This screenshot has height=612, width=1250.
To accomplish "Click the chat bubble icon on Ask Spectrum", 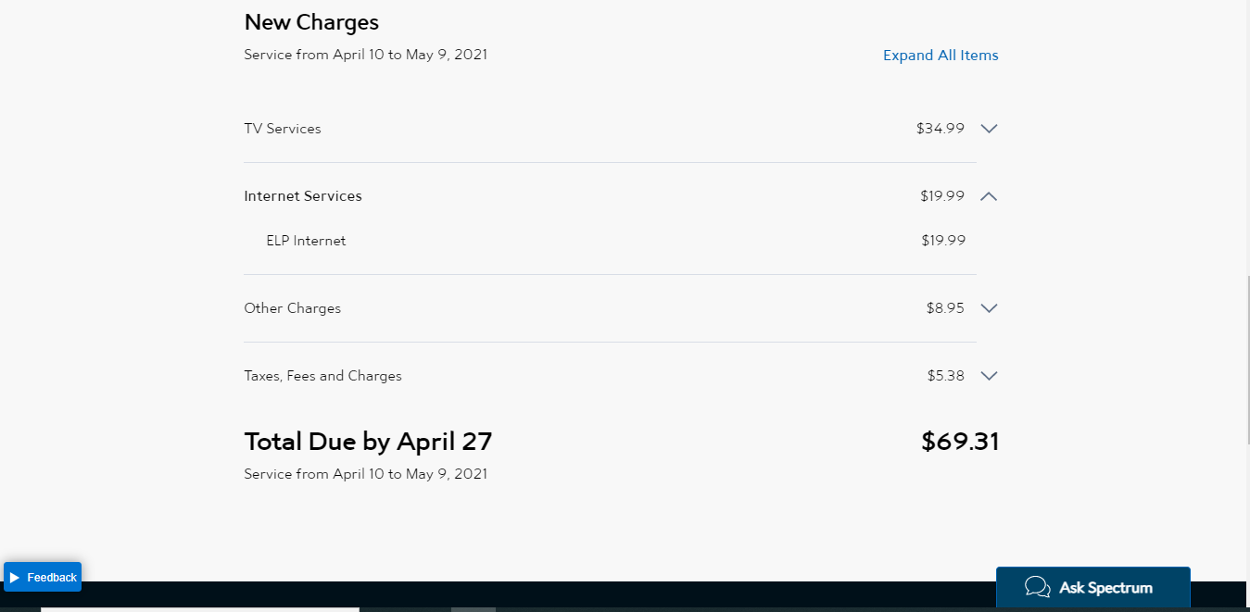I will 1038,587.
